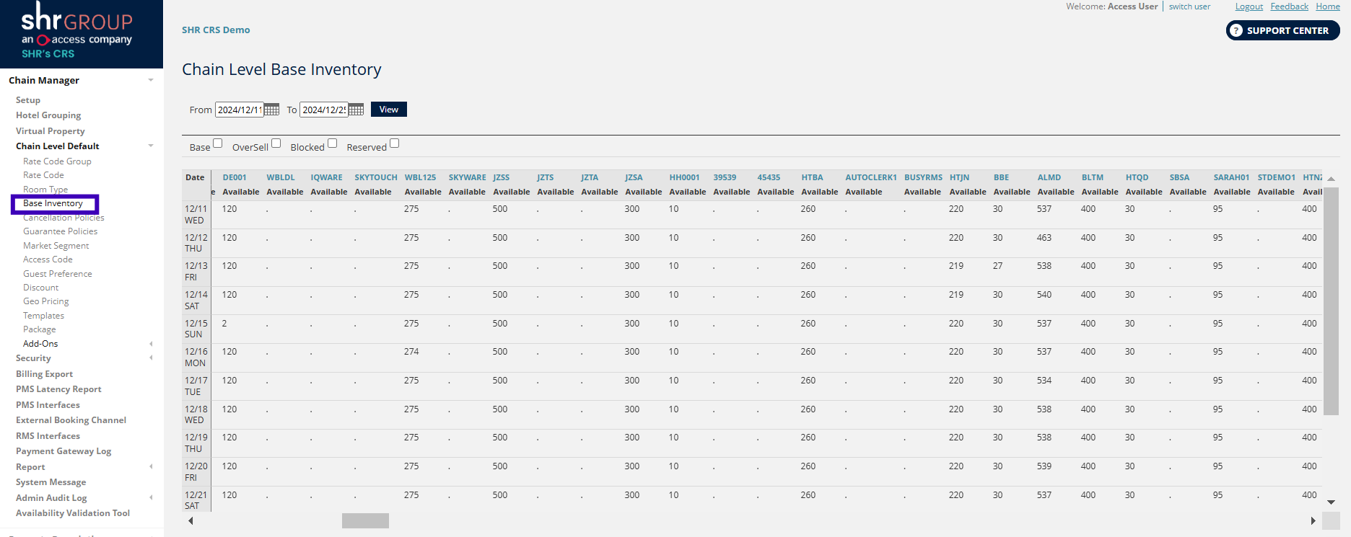Image resolution: width=1351 pixels, height=537 pixels.
Task: Enable the Base checkbox
Action: coord(217,143)
